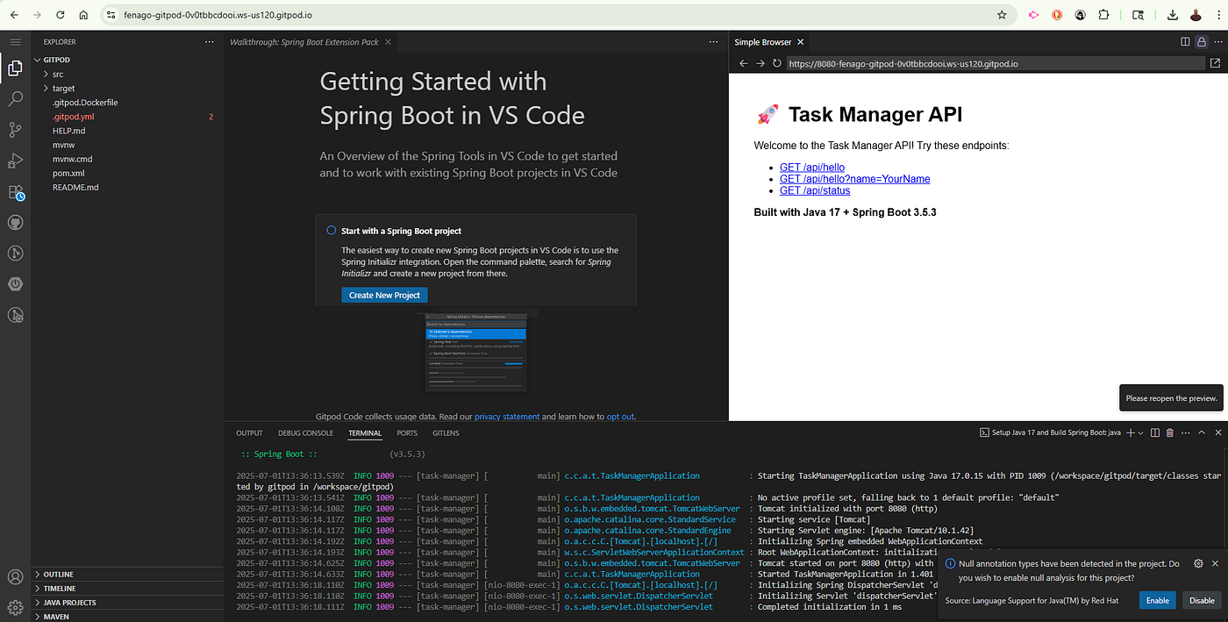
Task: Toggle the Start with a Spring Boot project step
Action: pyautogui.click(x=332, y=231)
